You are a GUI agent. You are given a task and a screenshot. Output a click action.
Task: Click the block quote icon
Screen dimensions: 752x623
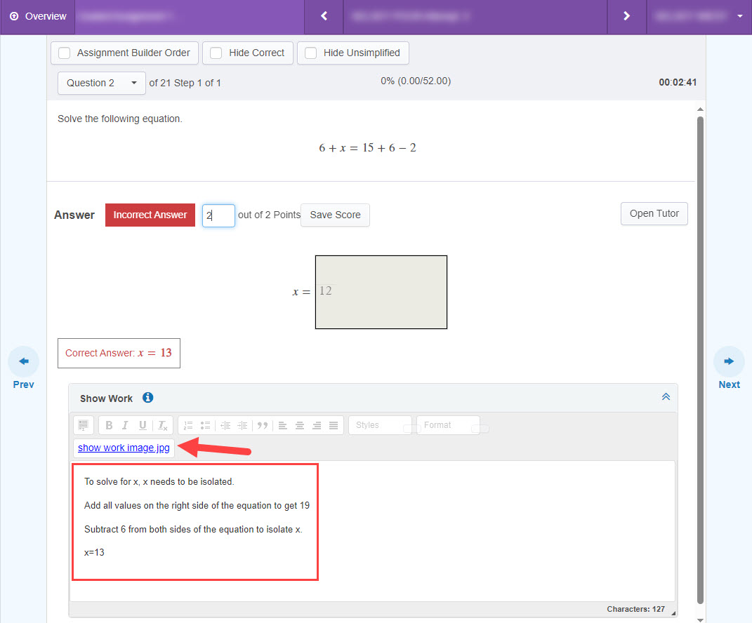click(263, 425)
